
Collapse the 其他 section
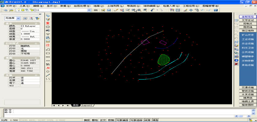[36, 75]
